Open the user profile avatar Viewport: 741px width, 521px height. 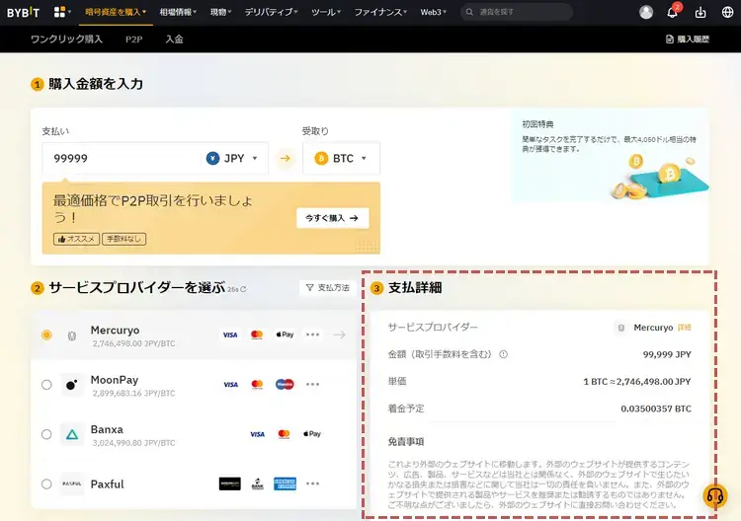pos(646,12)
